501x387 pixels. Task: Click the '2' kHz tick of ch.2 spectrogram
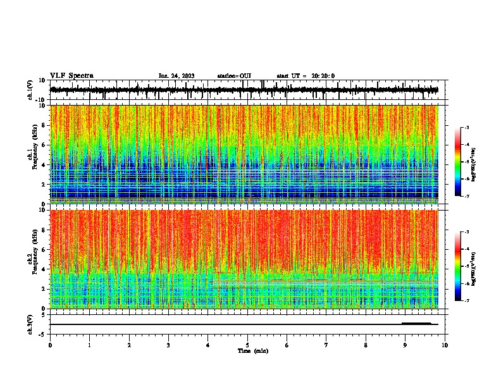pyautogui.click(x=44, y=289)
